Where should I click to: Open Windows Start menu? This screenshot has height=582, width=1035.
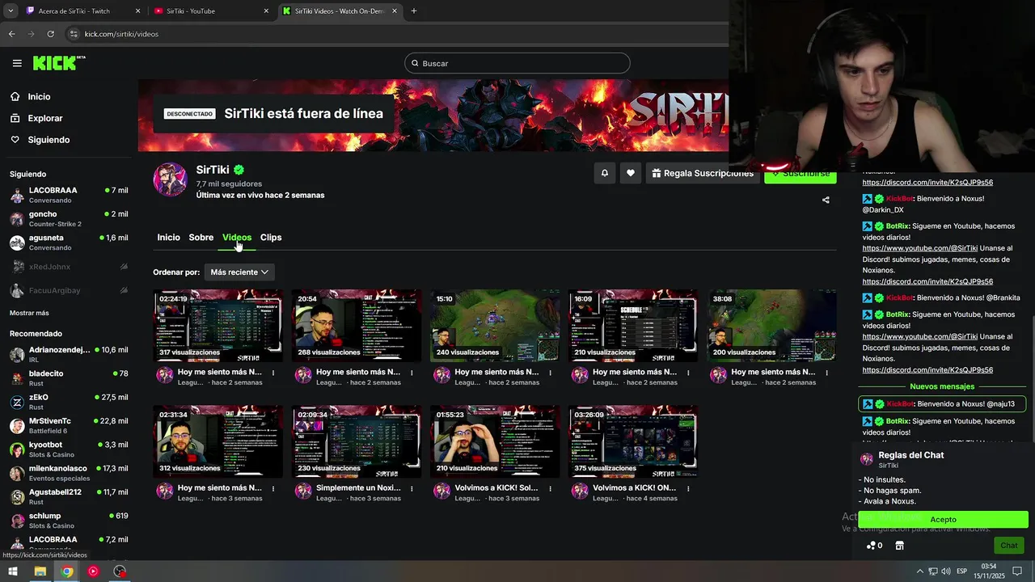click(13, 571)
